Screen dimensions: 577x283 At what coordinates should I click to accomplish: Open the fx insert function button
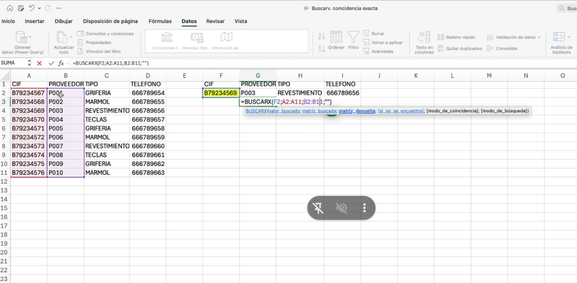[61, 63]
